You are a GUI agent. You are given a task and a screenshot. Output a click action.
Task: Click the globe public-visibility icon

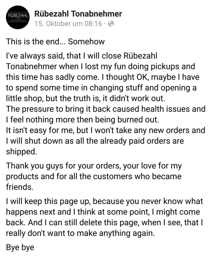click(111, 24)
